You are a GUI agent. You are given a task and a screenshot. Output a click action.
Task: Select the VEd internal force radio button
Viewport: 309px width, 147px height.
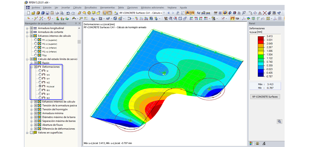[x=36, y=55]
